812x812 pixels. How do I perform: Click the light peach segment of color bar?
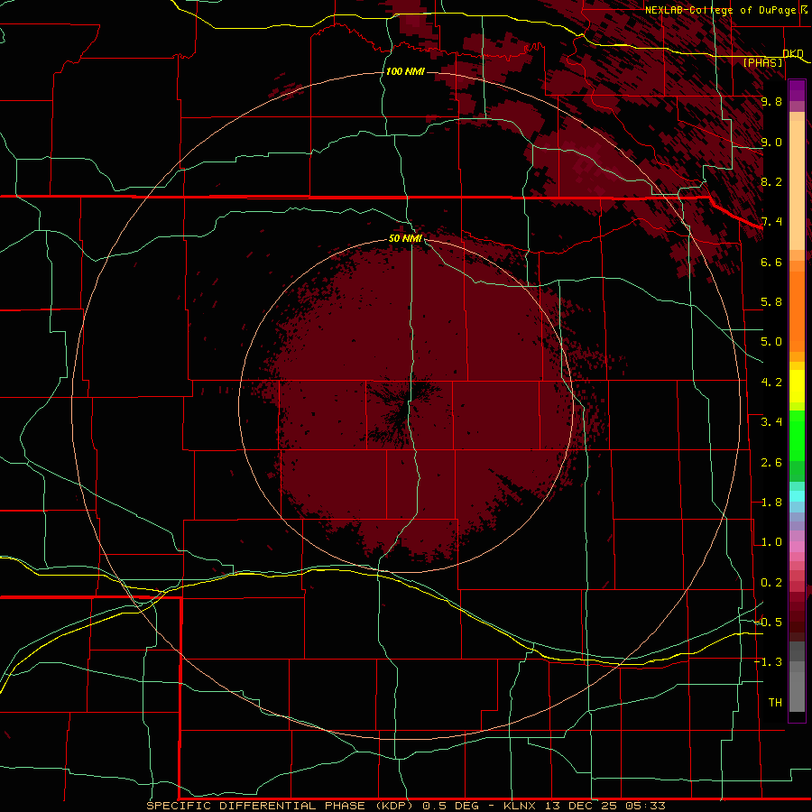[x=797, y=185]
